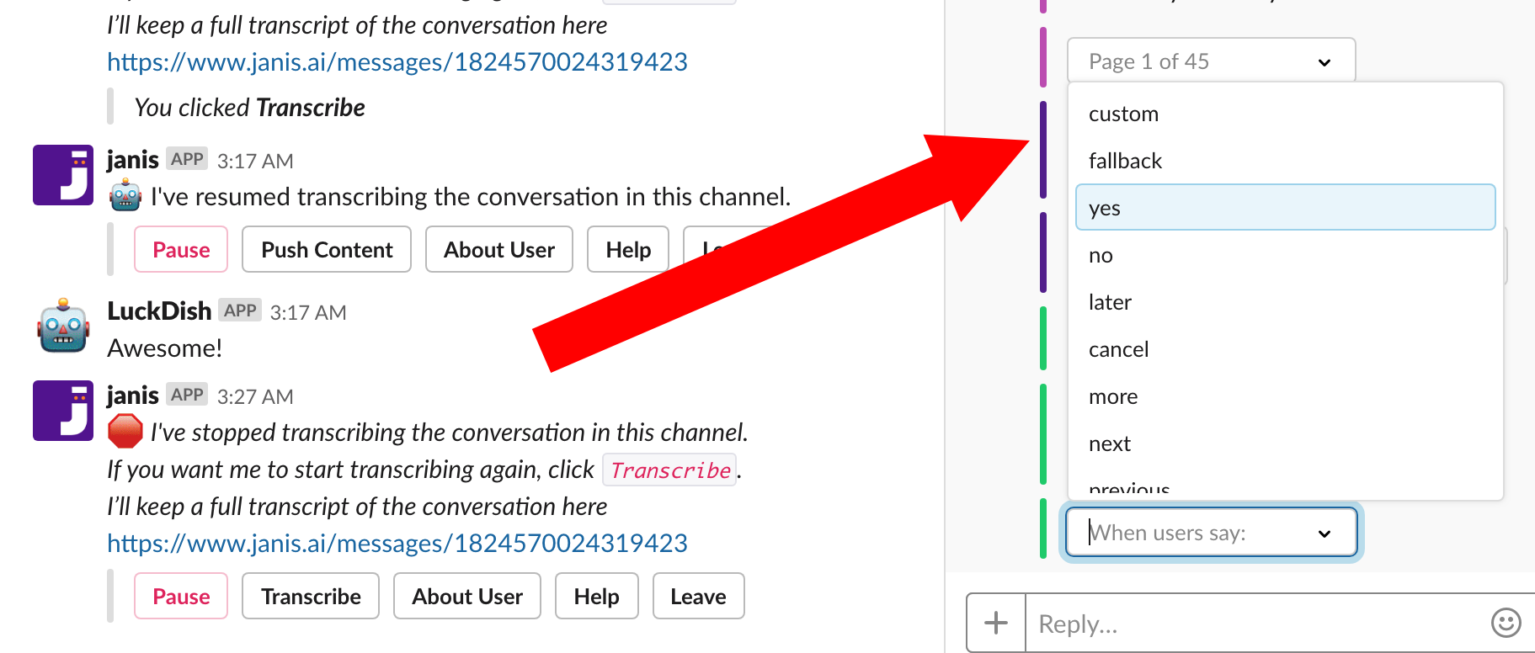Image resolution: width=1535 pixels, height=653 pixels.
Task: Click the 3:27 AM timestamp
Action: (x=255, y=396)
